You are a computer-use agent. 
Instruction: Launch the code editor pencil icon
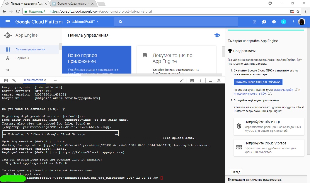181,80
